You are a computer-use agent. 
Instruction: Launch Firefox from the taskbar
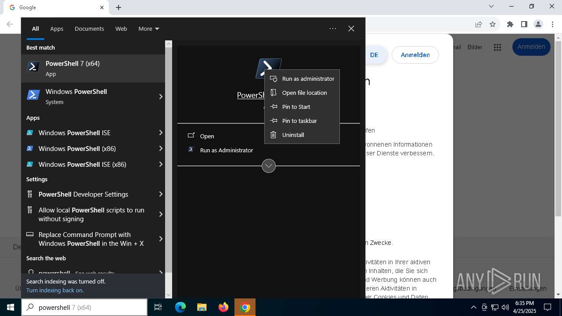(x=223, y=307)
